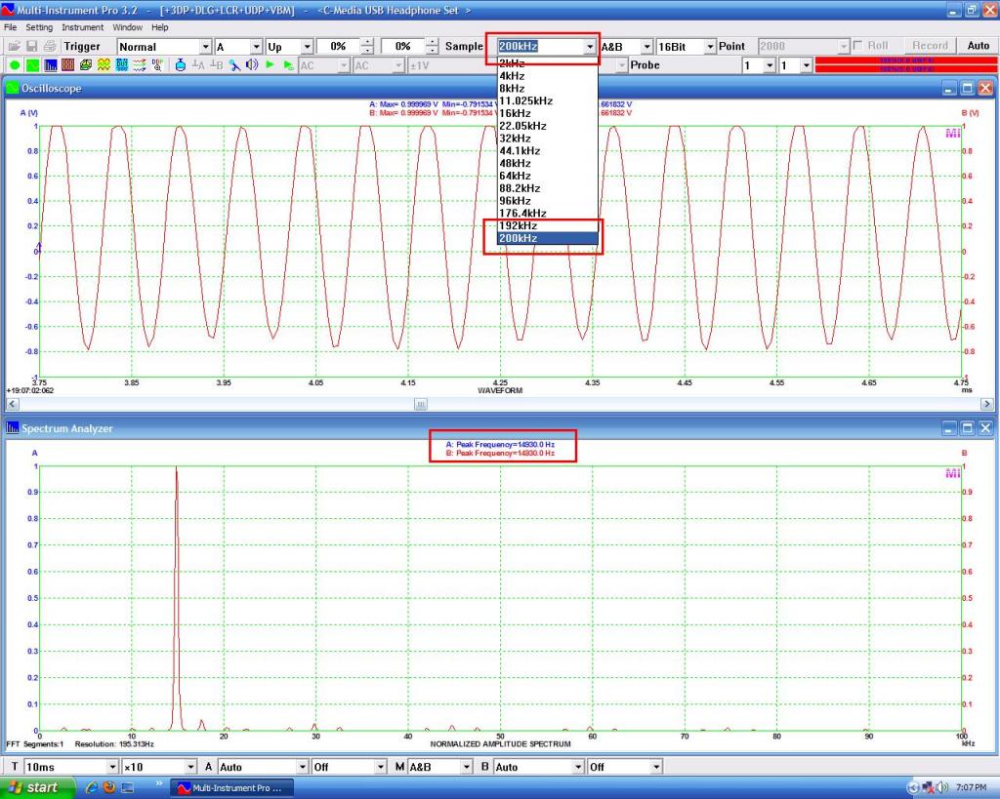The height and width of the screenshot is (799, 1000).
Task: Click the Auto button
Action: tap(978, 46)
